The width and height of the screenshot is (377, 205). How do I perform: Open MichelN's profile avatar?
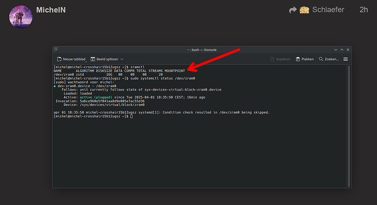(21, 17)
